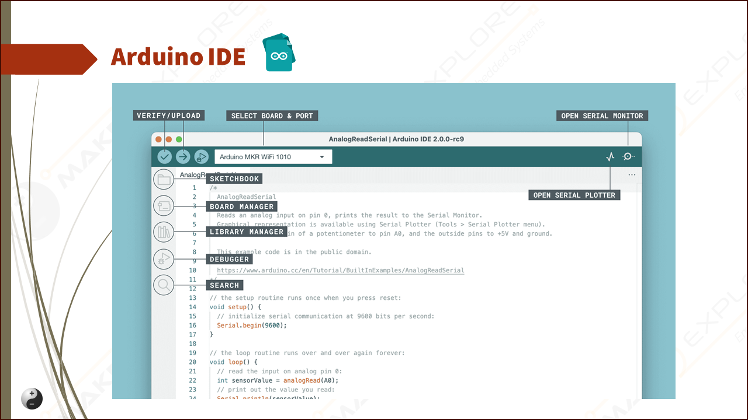Open the Serial Monitor

(628, 156)
